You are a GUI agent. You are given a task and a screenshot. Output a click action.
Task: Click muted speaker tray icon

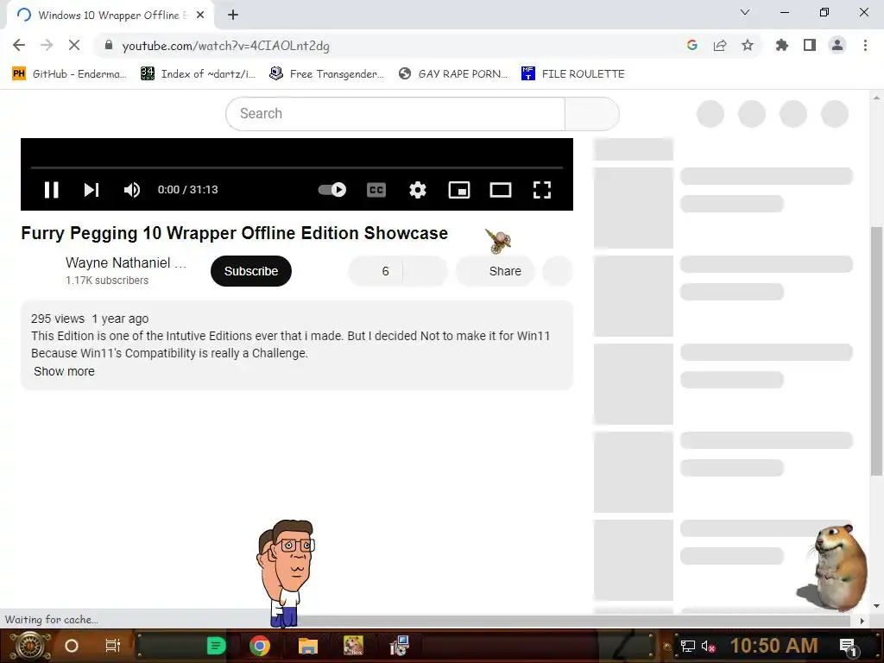pyautogui.click(x=708, y=647)
